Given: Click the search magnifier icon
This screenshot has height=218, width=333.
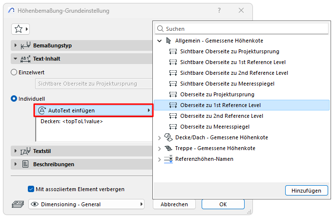Looking at the screenshot, I should click(x=160, y=29).
